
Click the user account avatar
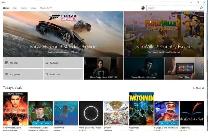pos(143,8)
